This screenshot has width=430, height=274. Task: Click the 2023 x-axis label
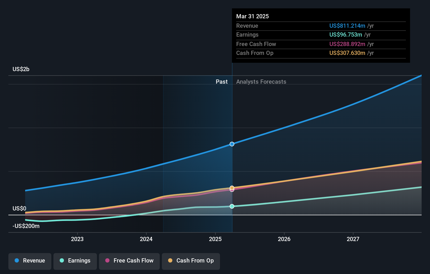(77, 239)
